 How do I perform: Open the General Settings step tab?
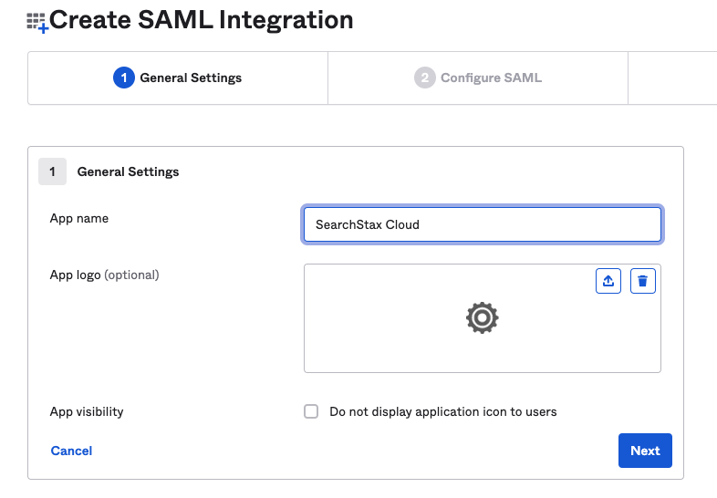coord(178,78)
